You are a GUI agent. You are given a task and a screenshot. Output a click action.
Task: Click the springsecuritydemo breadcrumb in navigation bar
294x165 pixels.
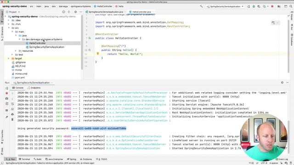point(81,6)
